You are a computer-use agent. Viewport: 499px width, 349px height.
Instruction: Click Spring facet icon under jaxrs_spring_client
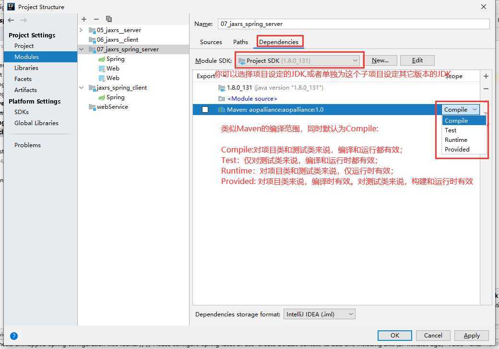(x=102, y=97)
